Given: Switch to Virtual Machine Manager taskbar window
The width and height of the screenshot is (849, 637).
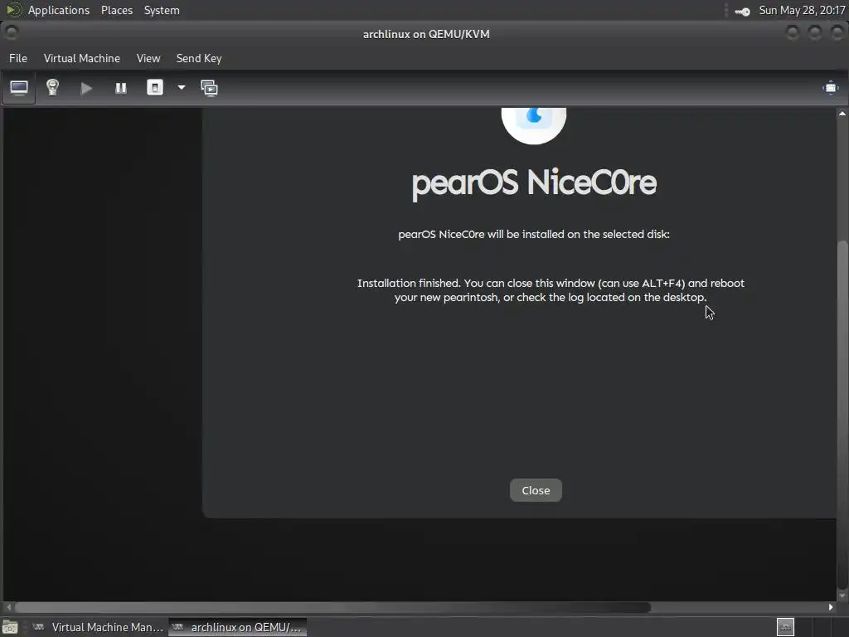Looking at the screenshot, I should click(98, 627).
